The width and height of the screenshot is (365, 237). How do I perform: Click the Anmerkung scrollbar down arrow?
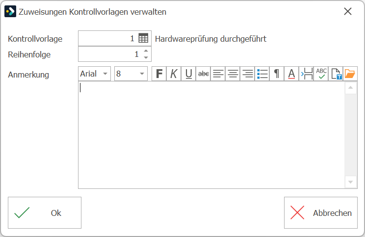click(x=351, y=182)
